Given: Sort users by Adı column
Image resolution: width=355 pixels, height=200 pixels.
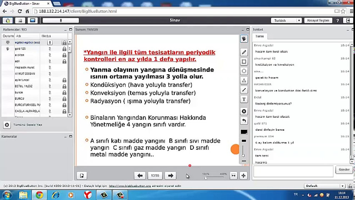Looking at the screenshot, I should [27, 36].
